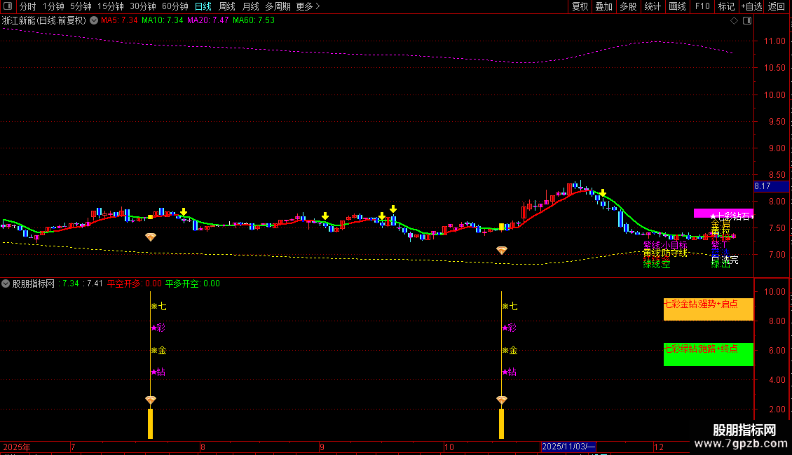Click the yellow arrow at the November peak
792x455 pixels.
point(603,192)
